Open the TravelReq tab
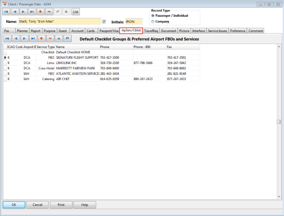This screenshot has height=216, width=284. pyautogui.click(x=151, y=31)
